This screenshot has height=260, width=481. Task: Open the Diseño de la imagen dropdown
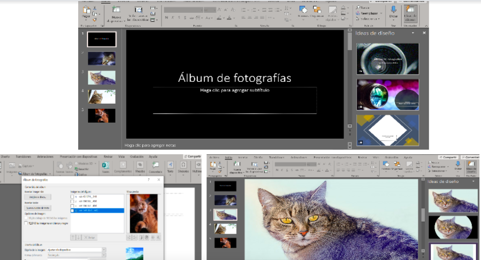[x=104, y=250]
